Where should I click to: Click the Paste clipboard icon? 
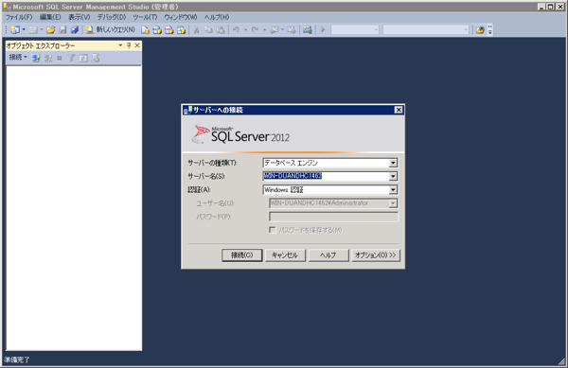point(221,30)
